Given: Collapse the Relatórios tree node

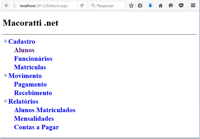Looking at the screenshot, I should 6,101.
